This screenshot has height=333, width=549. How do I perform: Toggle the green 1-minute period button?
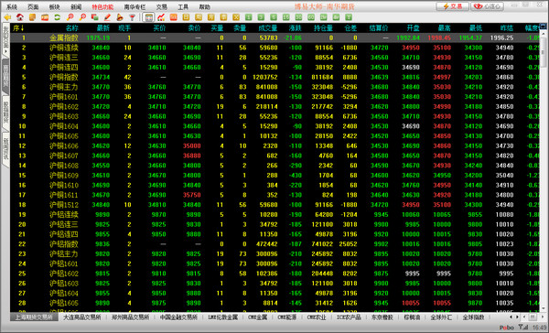click(249, 17)
